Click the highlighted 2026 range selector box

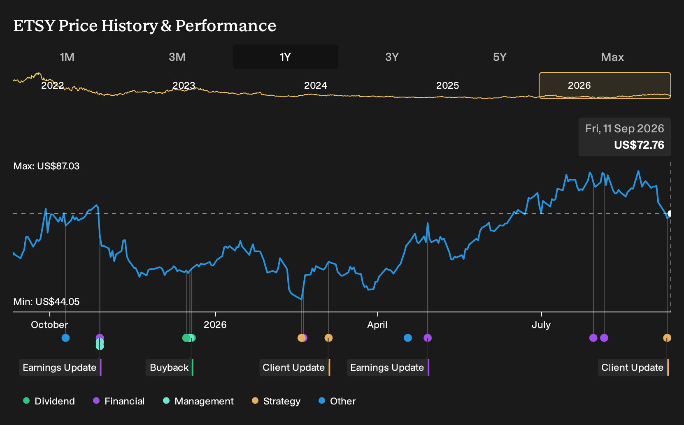(x=605, y=85)
